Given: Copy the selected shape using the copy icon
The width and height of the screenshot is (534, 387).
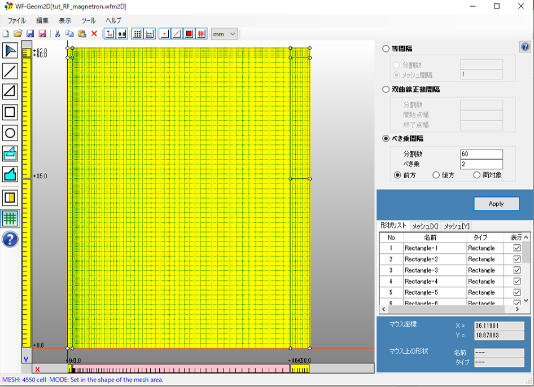Looking at the screenshot, I should [69, 34].
